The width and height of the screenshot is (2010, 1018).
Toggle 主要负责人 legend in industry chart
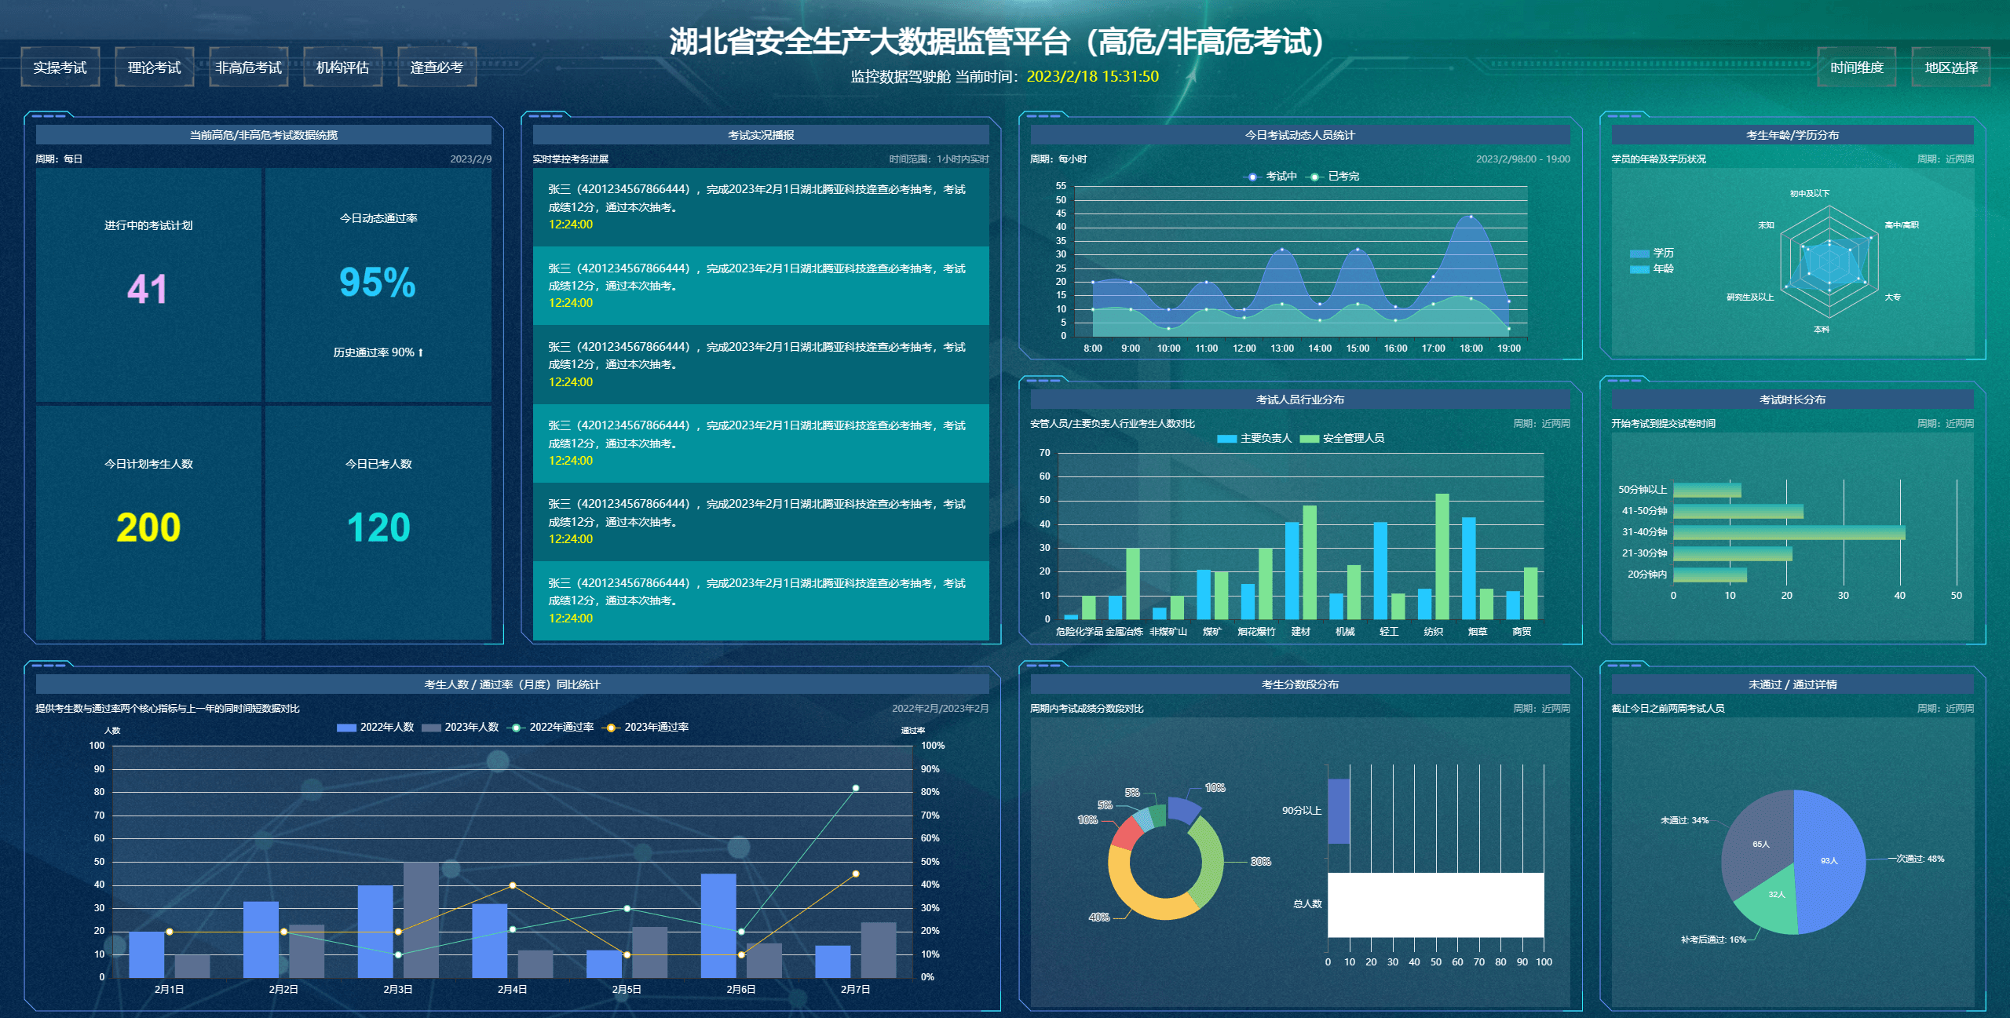[x=1254, y=438]
